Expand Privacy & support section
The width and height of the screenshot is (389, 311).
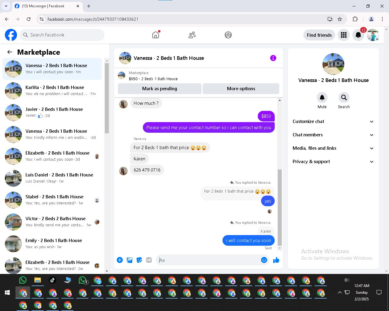point(333,162)
